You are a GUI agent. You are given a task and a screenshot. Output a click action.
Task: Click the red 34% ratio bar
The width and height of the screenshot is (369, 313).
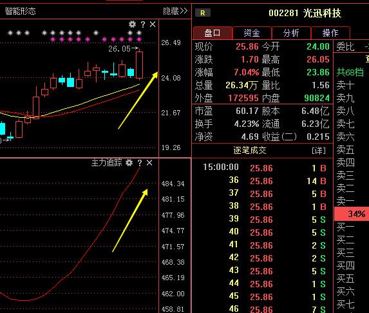[x=352, y=214]
